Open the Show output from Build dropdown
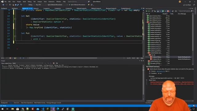 (28, 63)
